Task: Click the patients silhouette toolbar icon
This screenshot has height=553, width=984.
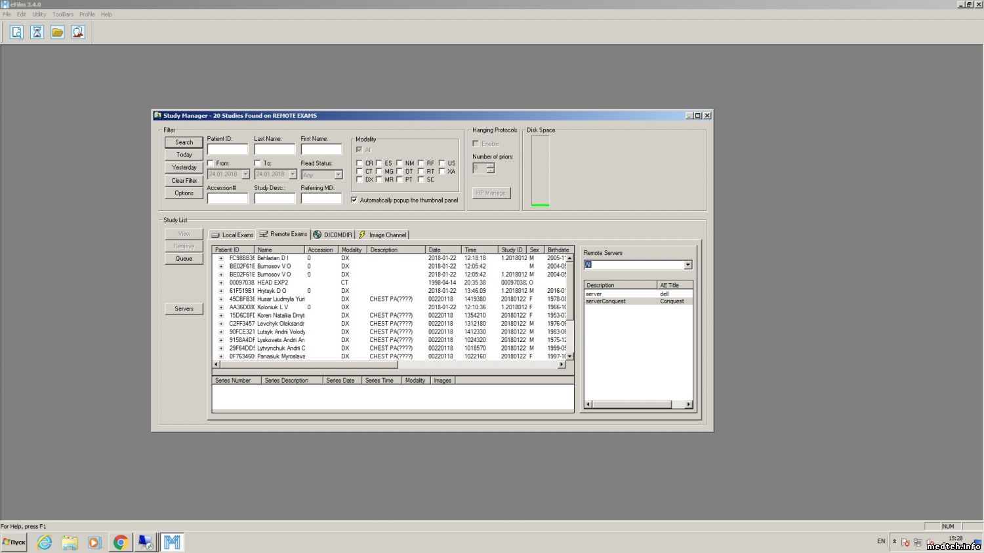Action: [78, 32]
